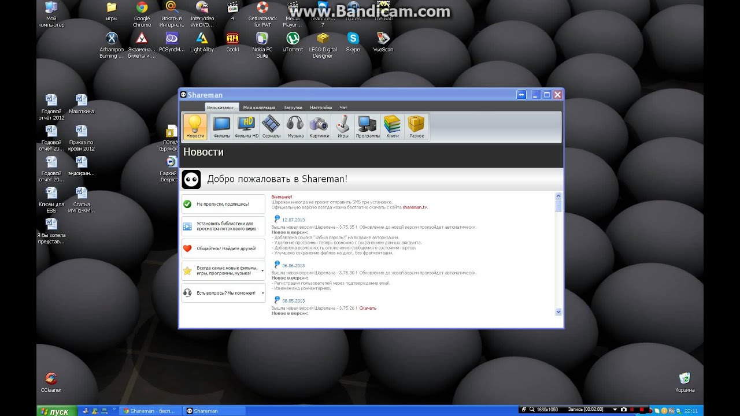Open the Корзина recycle bin

pyautogui.click(x=684, y=382)
